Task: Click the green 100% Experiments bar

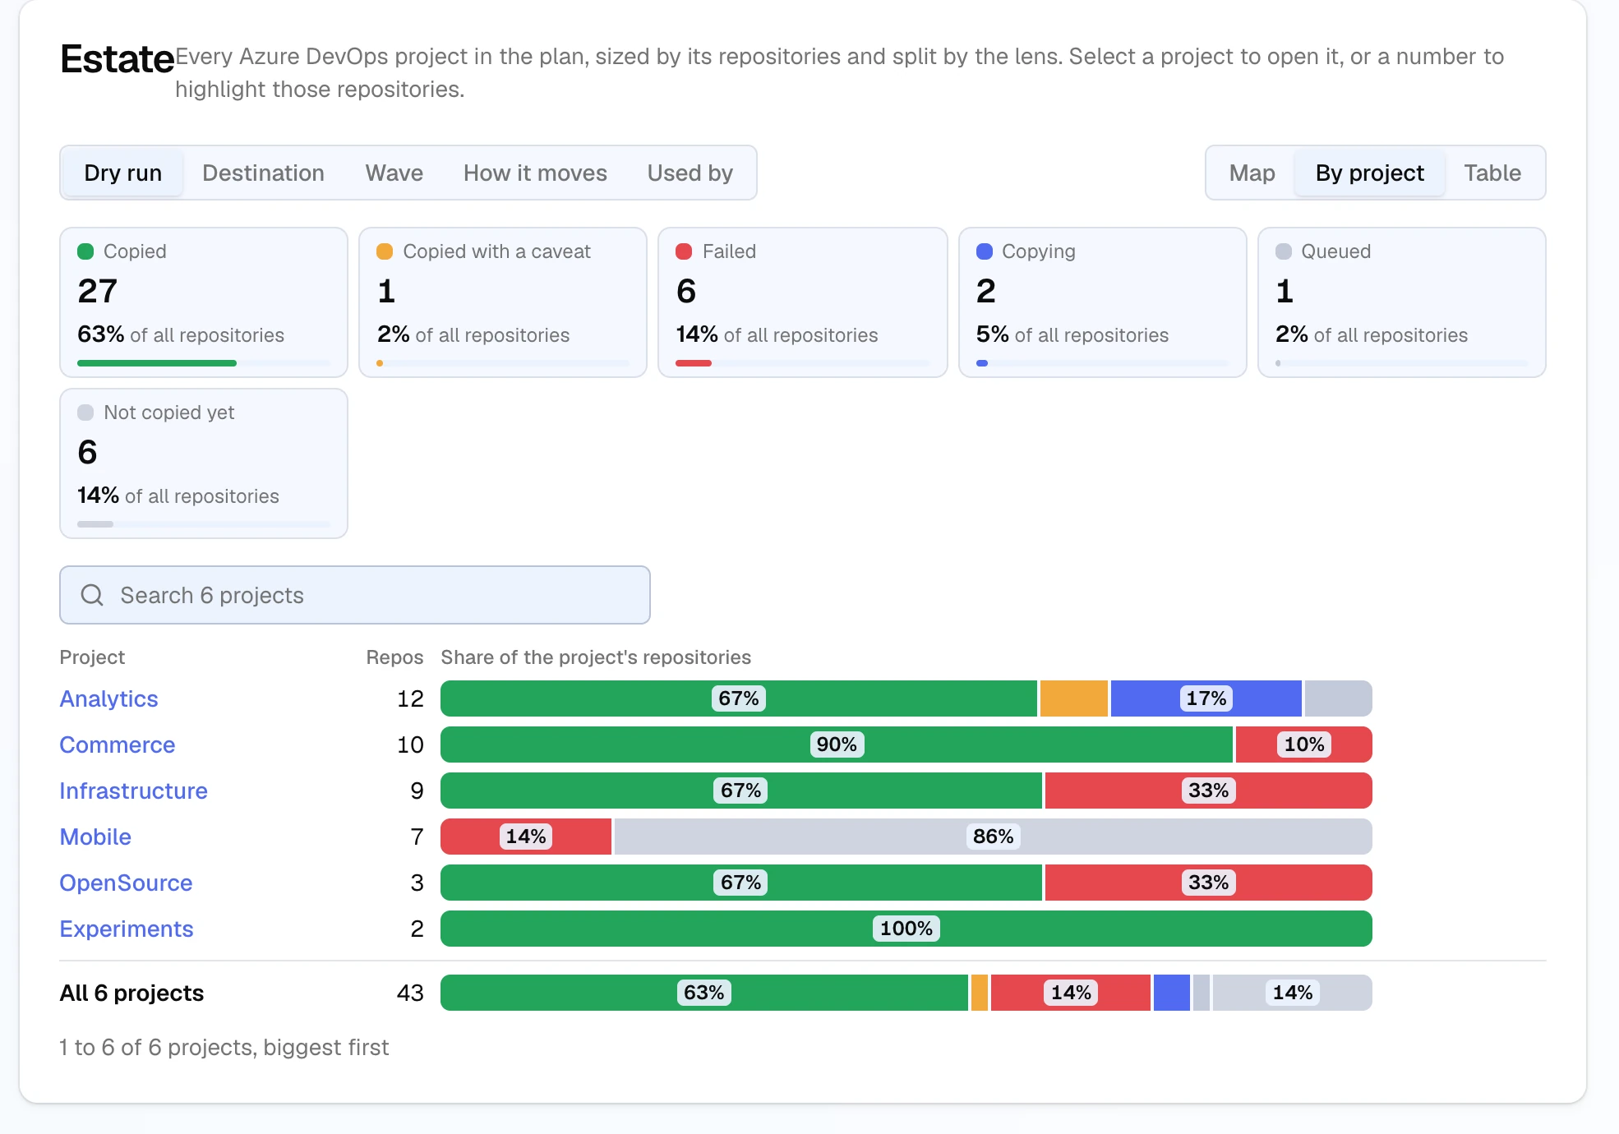Action: coord(906,929)
